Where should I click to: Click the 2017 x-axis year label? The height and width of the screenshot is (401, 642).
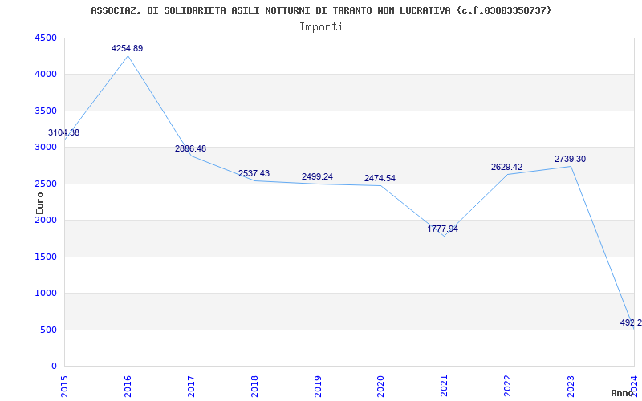click(191, 387)
